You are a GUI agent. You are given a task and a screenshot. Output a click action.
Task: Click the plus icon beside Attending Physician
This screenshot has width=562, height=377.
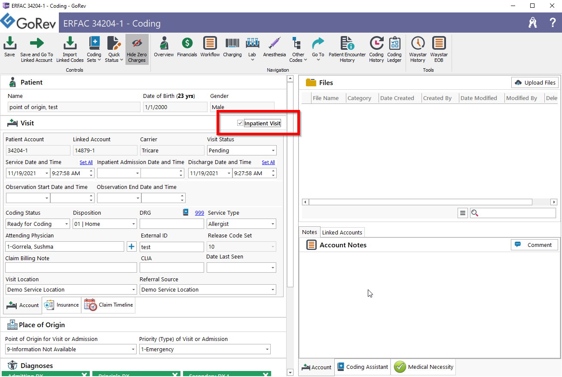pos(131,246)
